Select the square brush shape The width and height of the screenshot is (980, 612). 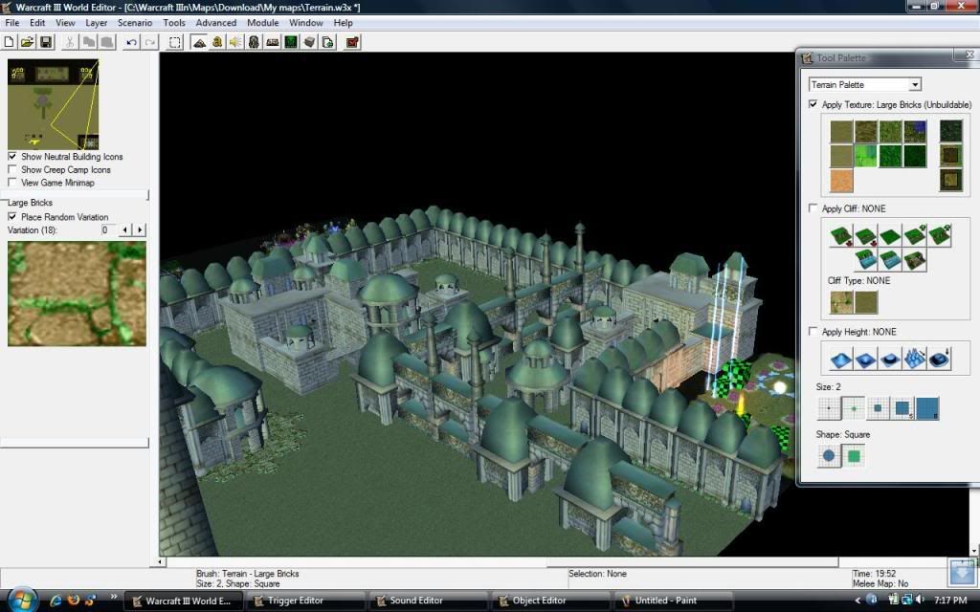(x=853, y=456)
